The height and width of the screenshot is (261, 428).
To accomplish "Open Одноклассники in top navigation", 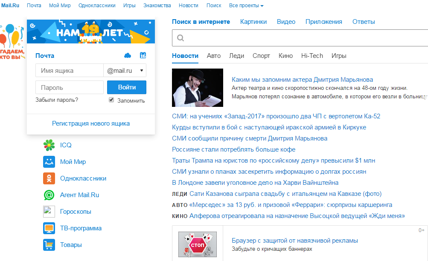I will 97,6.
